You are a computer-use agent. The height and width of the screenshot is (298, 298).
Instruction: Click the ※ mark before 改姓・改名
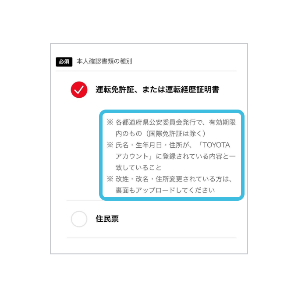pyautogui.click(x=110, y=179)
